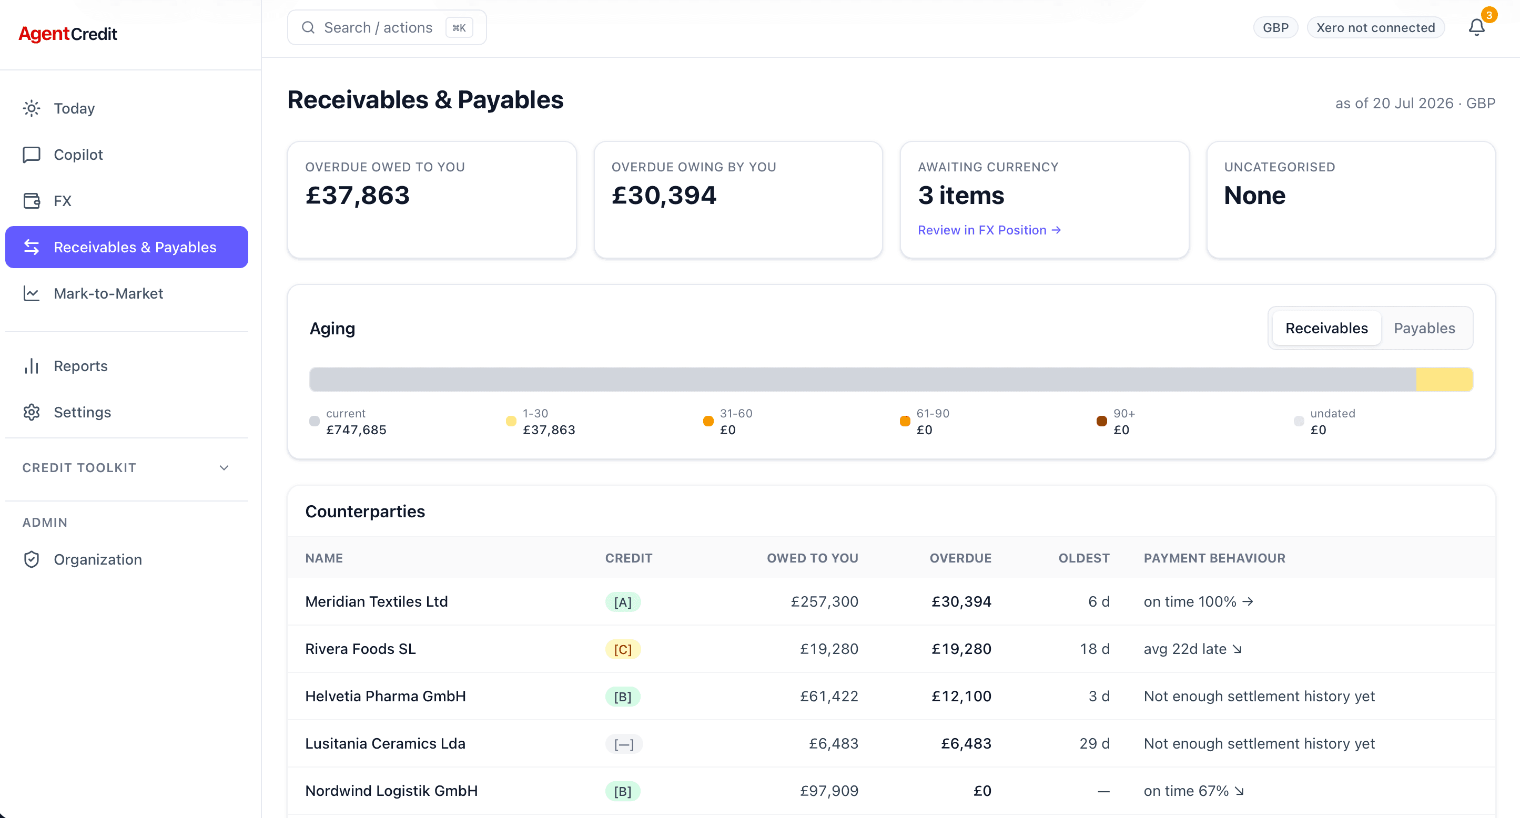The image size is (1520, 818).
Task: Click the undated legend dot
Action: [1299, 421]
